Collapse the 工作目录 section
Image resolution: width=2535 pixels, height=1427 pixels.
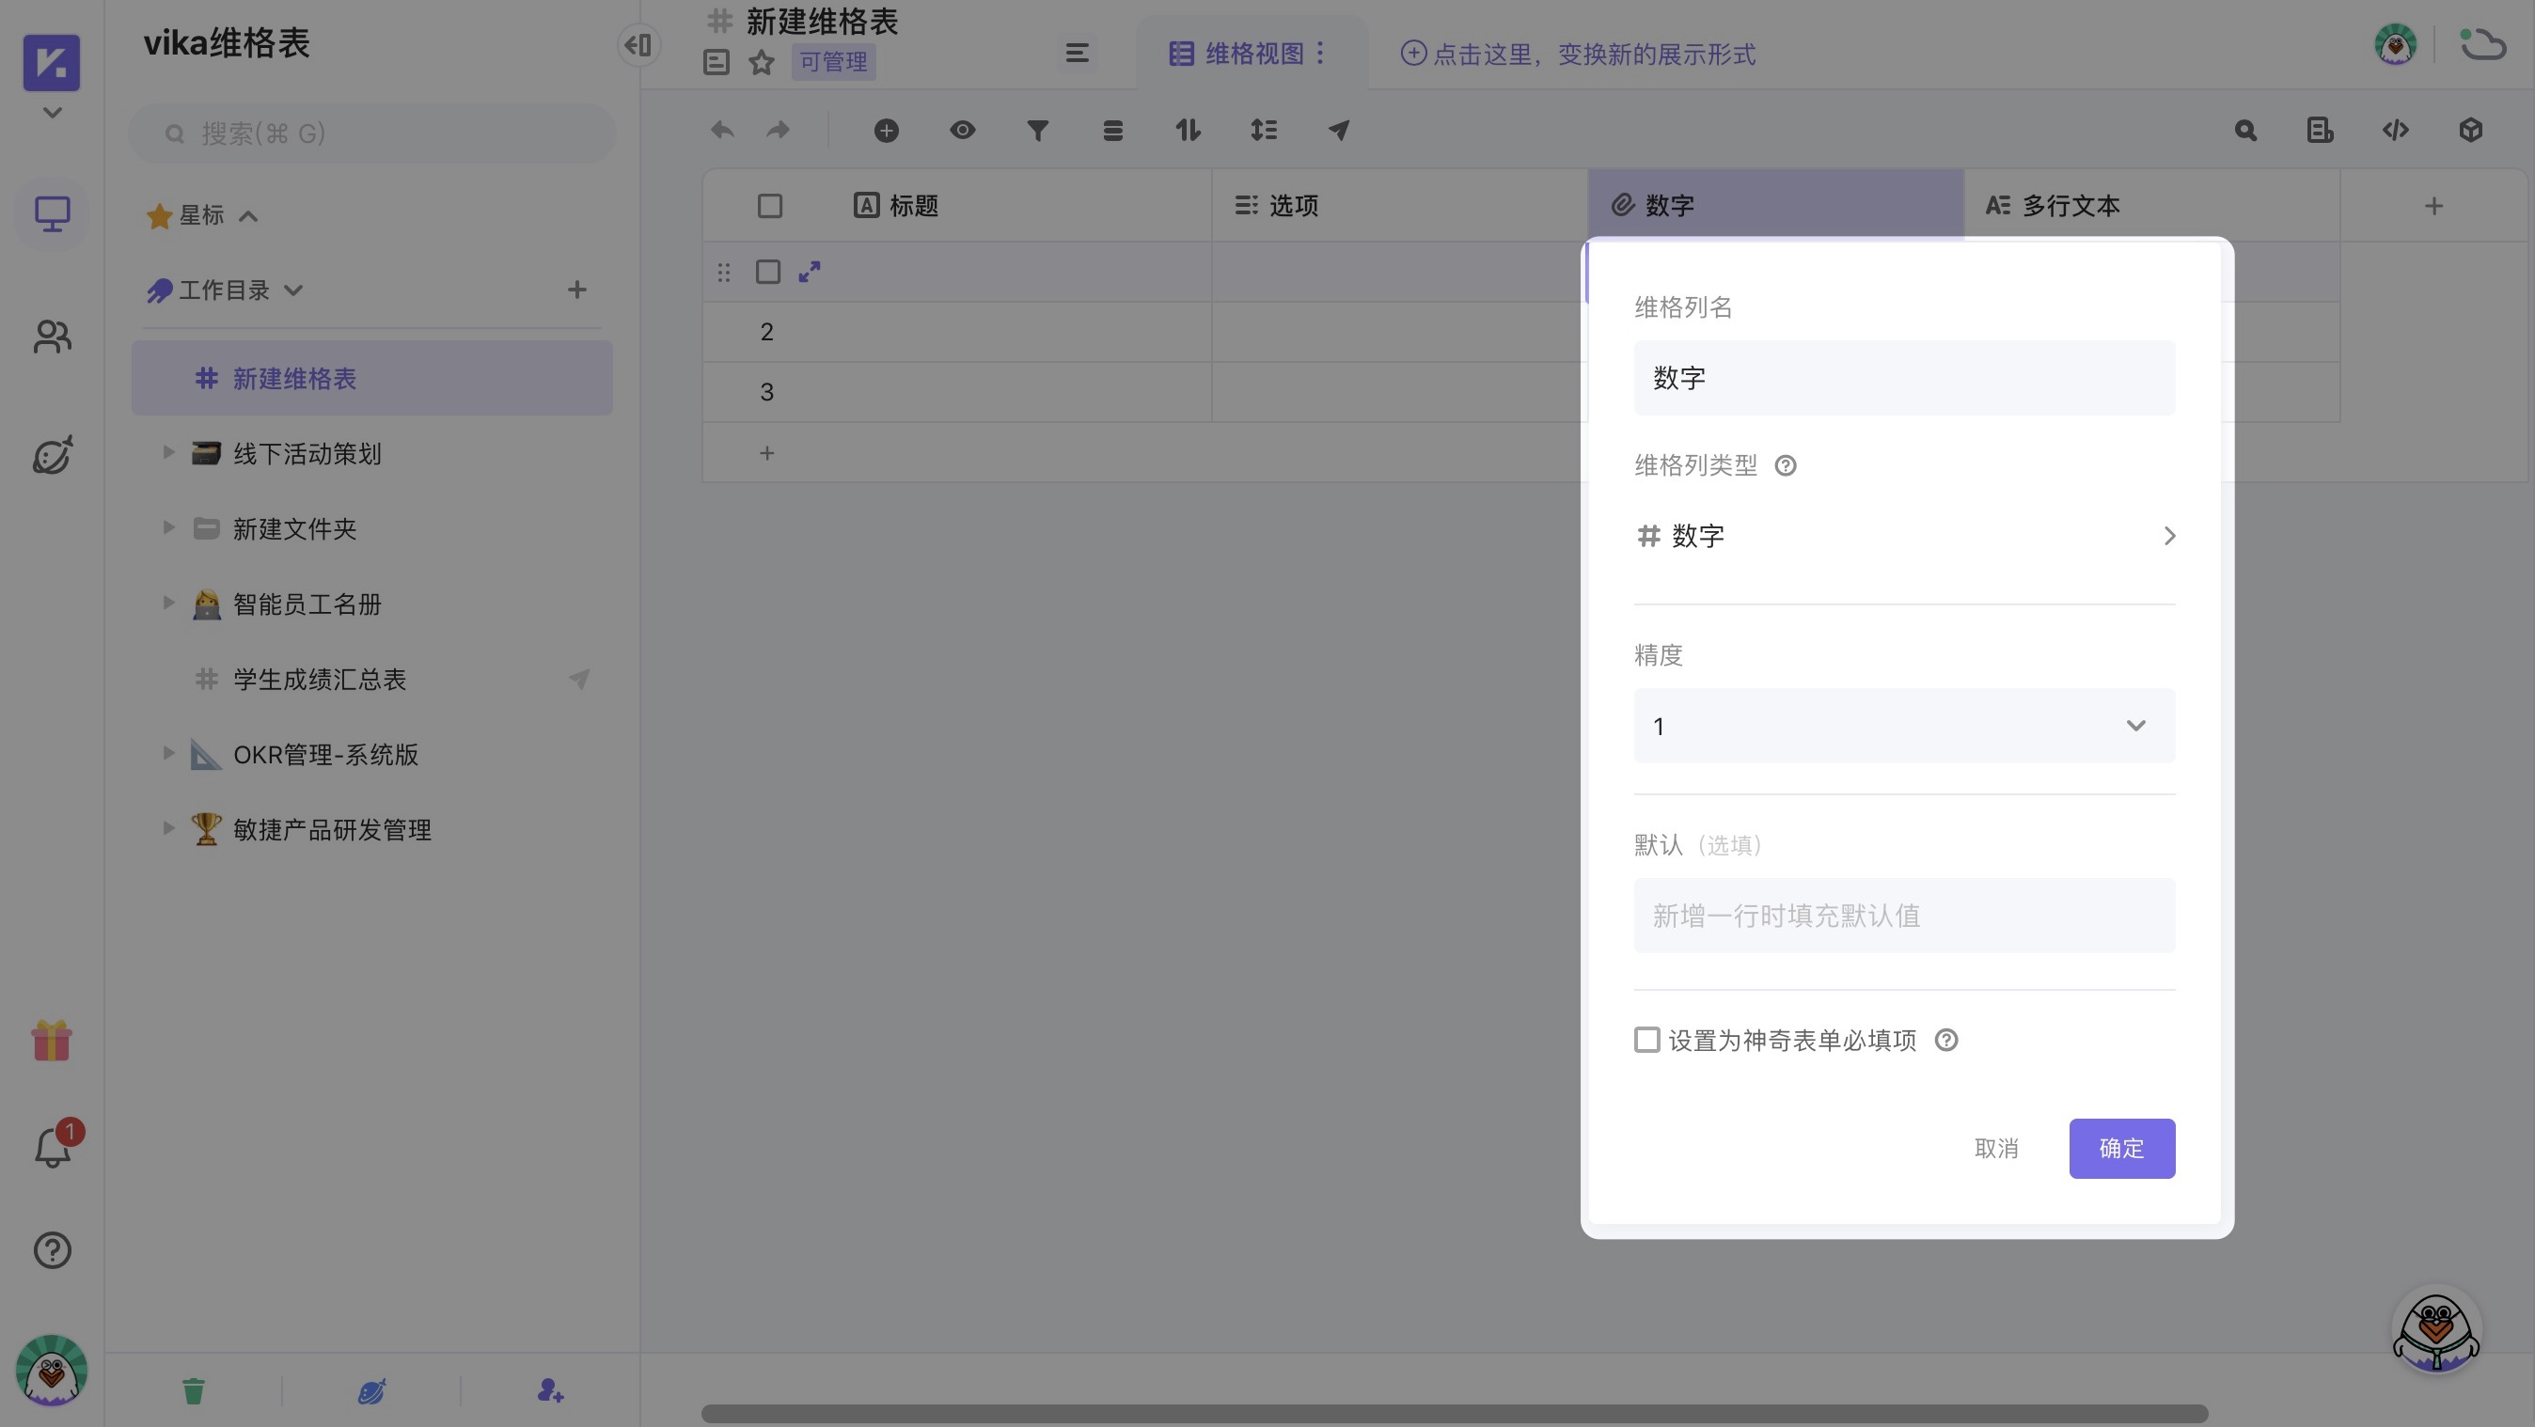(292, 290)
